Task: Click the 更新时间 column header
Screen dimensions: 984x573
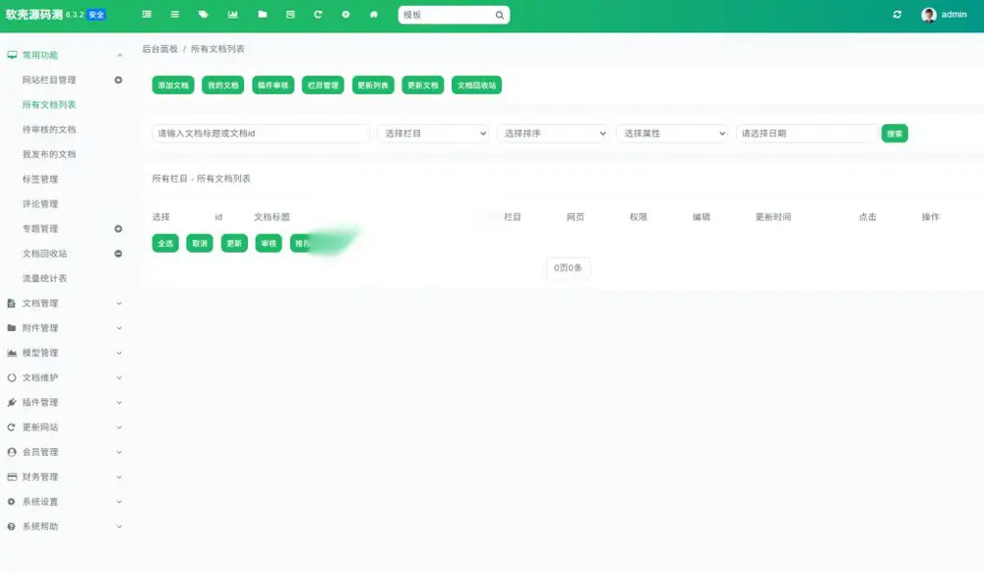Action: tap(773, 217)
